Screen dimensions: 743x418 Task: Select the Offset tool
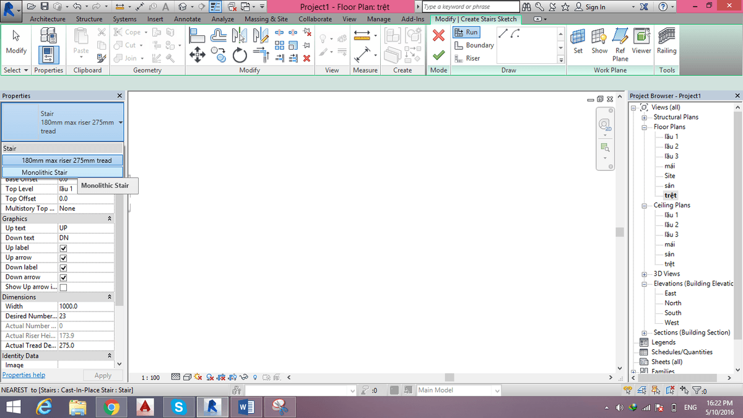220,36
